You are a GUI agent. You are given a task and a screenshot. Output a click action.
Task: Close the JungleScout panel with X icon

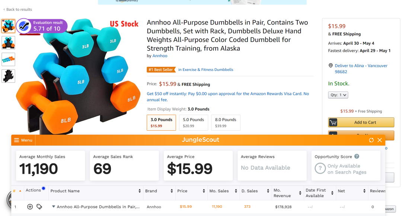[380, 140]
